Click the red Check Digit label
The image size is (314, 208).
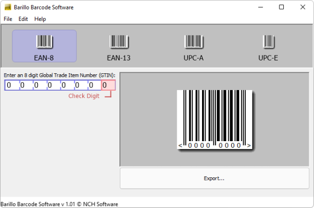click(84, 96)
